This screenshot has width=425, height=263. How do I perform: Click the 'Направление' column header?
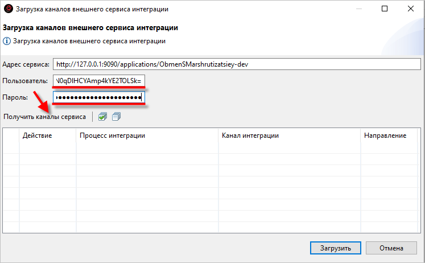389,135
